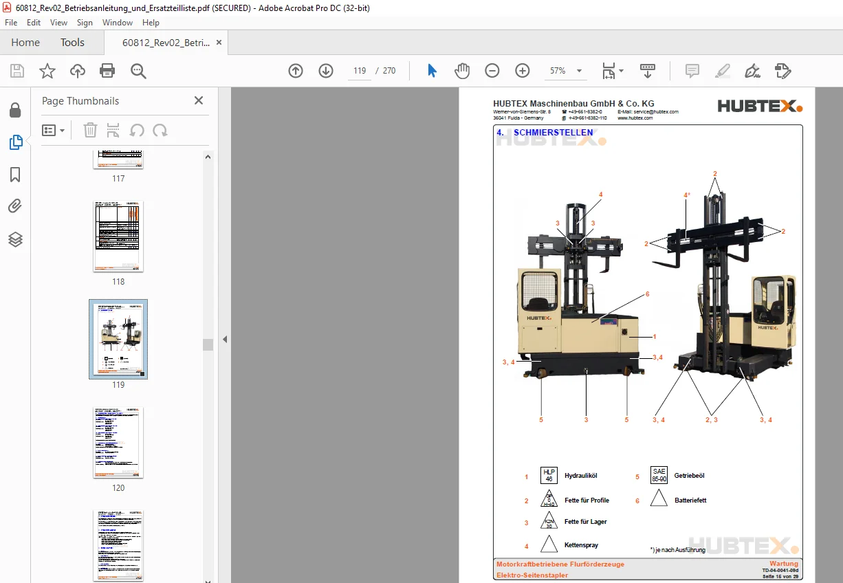Click the Fette für Lager label

[585, 522]
